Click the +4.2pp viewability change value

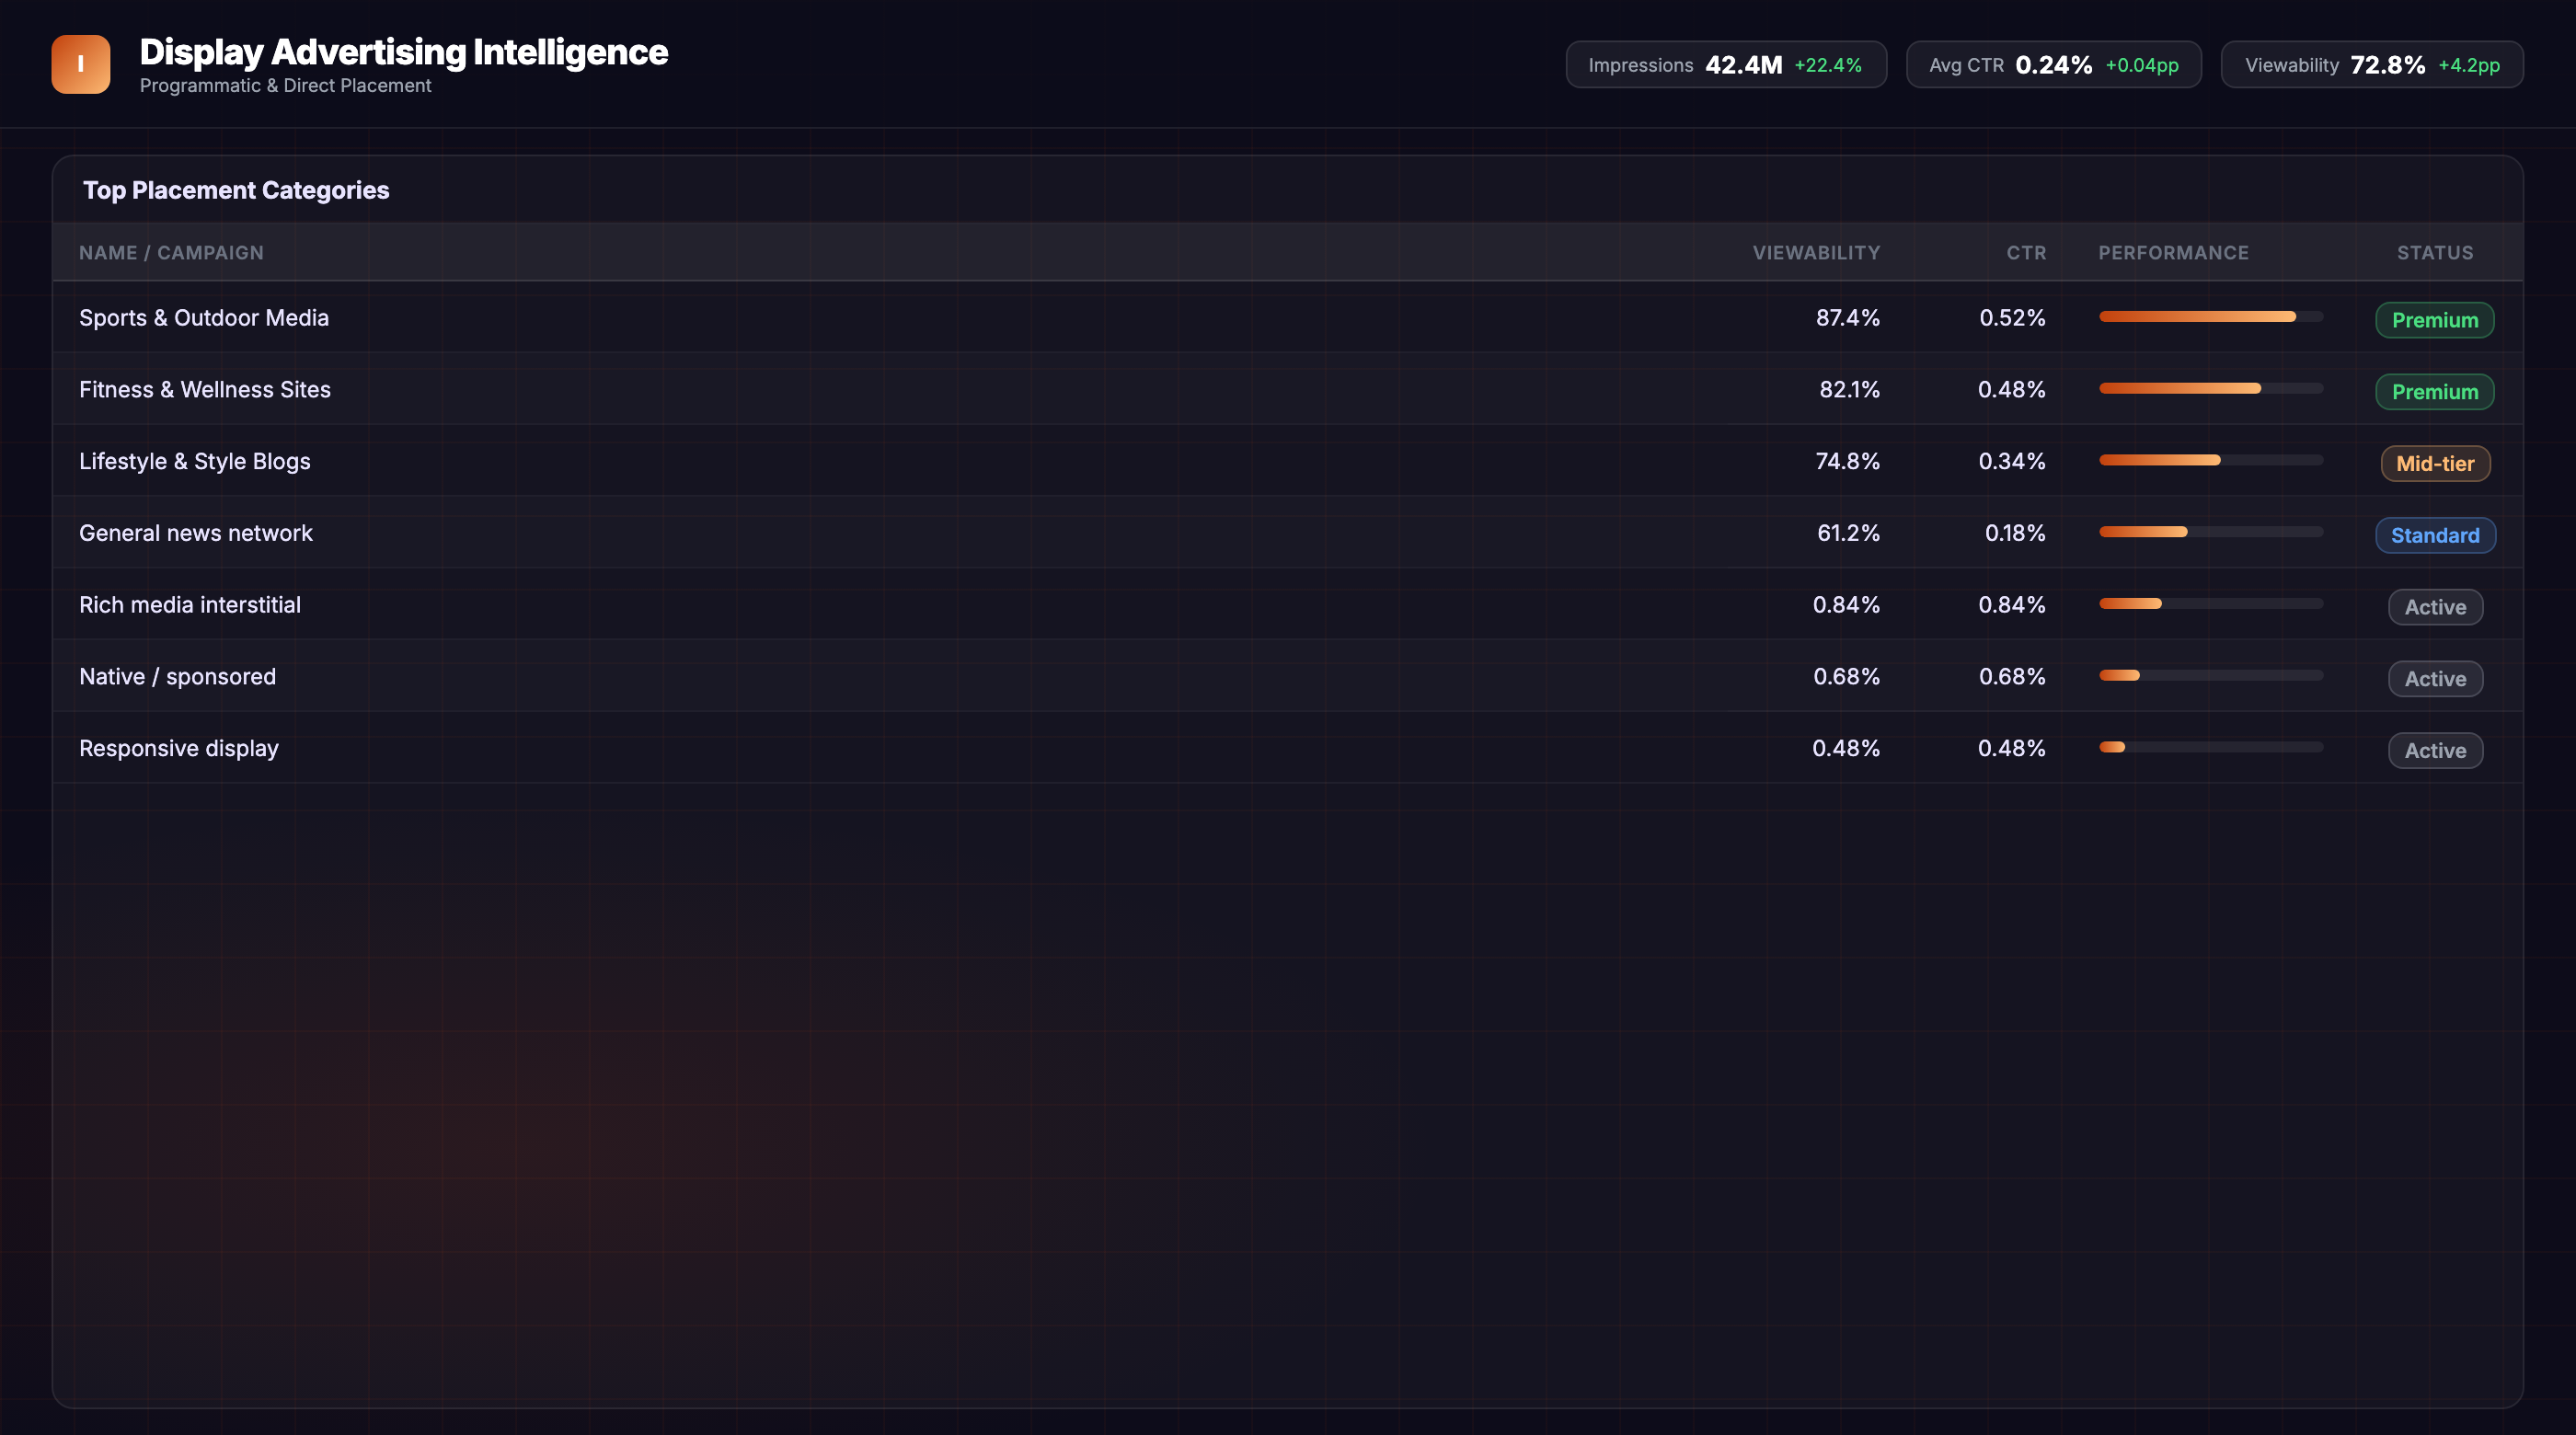[x=2469, y=65]
